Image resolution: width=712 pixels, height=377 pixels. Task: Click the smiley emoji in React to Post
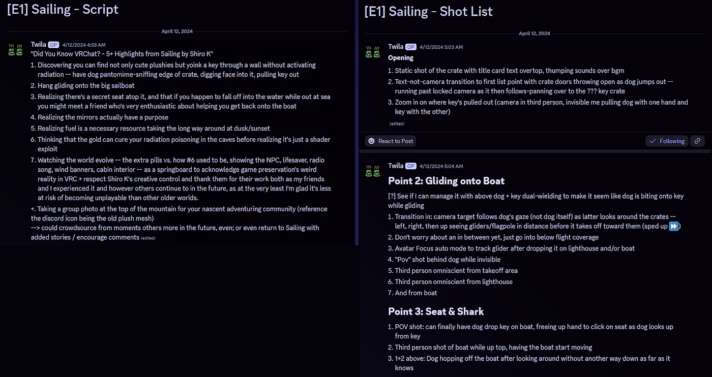point(372,141)
